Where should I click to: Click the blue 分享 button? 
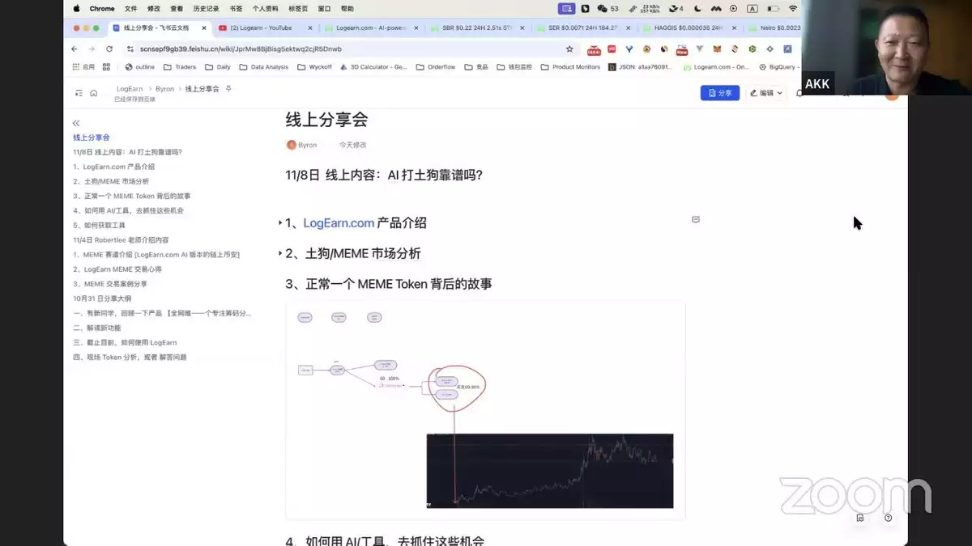click(x=719, y=93)
